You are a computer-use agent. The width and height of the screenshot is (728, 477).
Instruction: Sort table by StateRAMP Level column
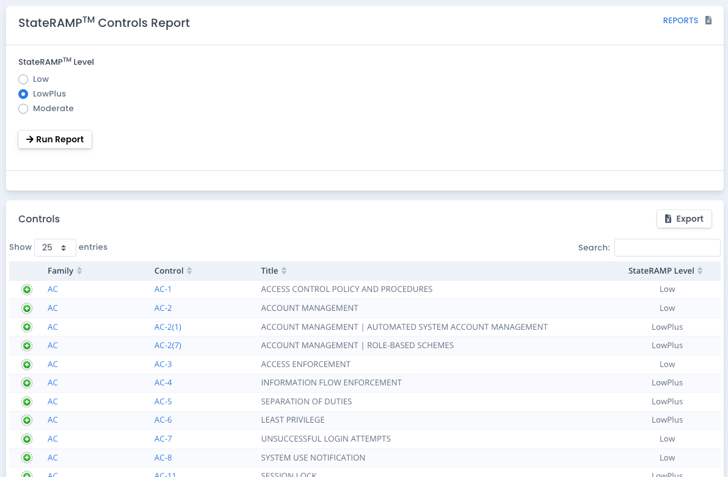[x=665, y=271]
